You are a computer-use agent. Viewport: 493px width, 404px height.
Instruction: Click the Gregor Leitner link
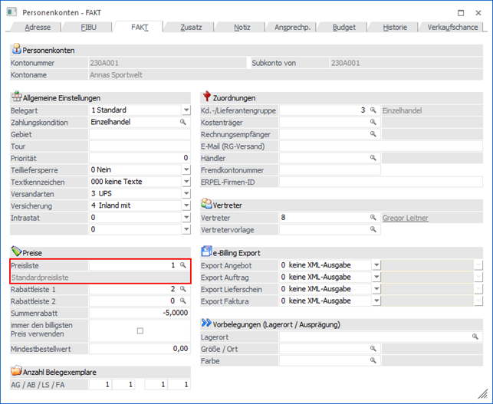tap(407, 218)
